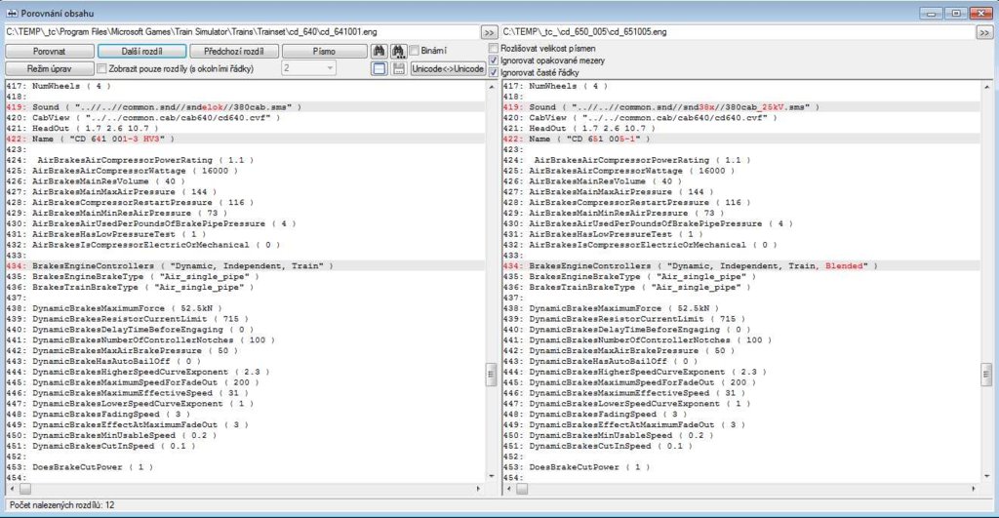Click the floppy disk save icon

[398, 68]
